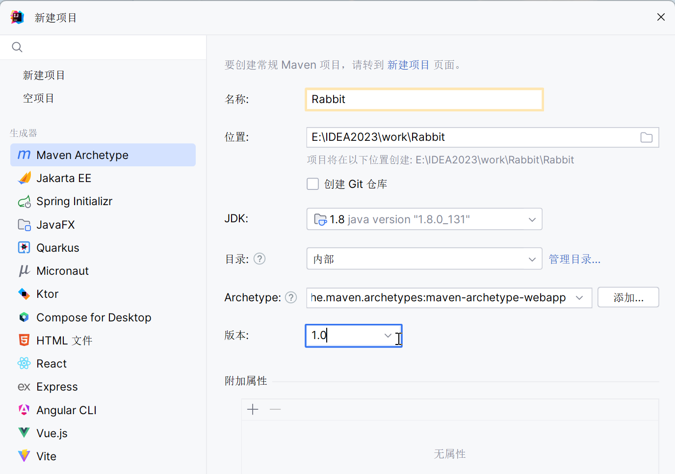Browse for location with folder icon

[x=647, y=137]
